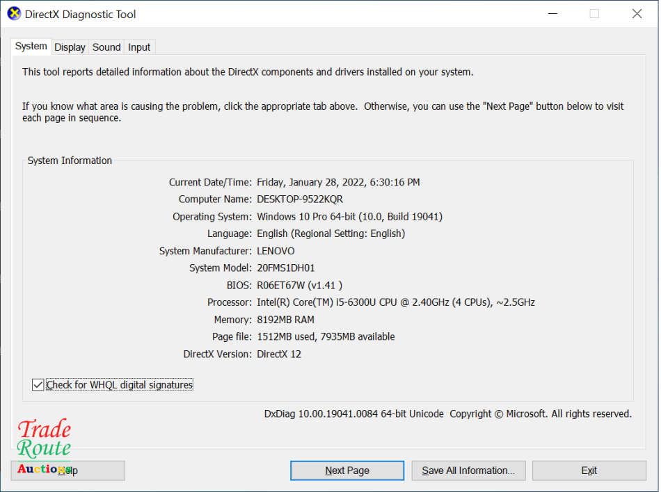Return to the System tab
Image resolution: width=661 pixels, height=492 pixels.
31,45
